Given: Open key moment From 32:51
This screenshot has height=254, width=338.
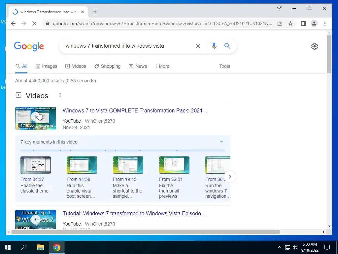Looking at the screenshot, I should tap(171, 179).
